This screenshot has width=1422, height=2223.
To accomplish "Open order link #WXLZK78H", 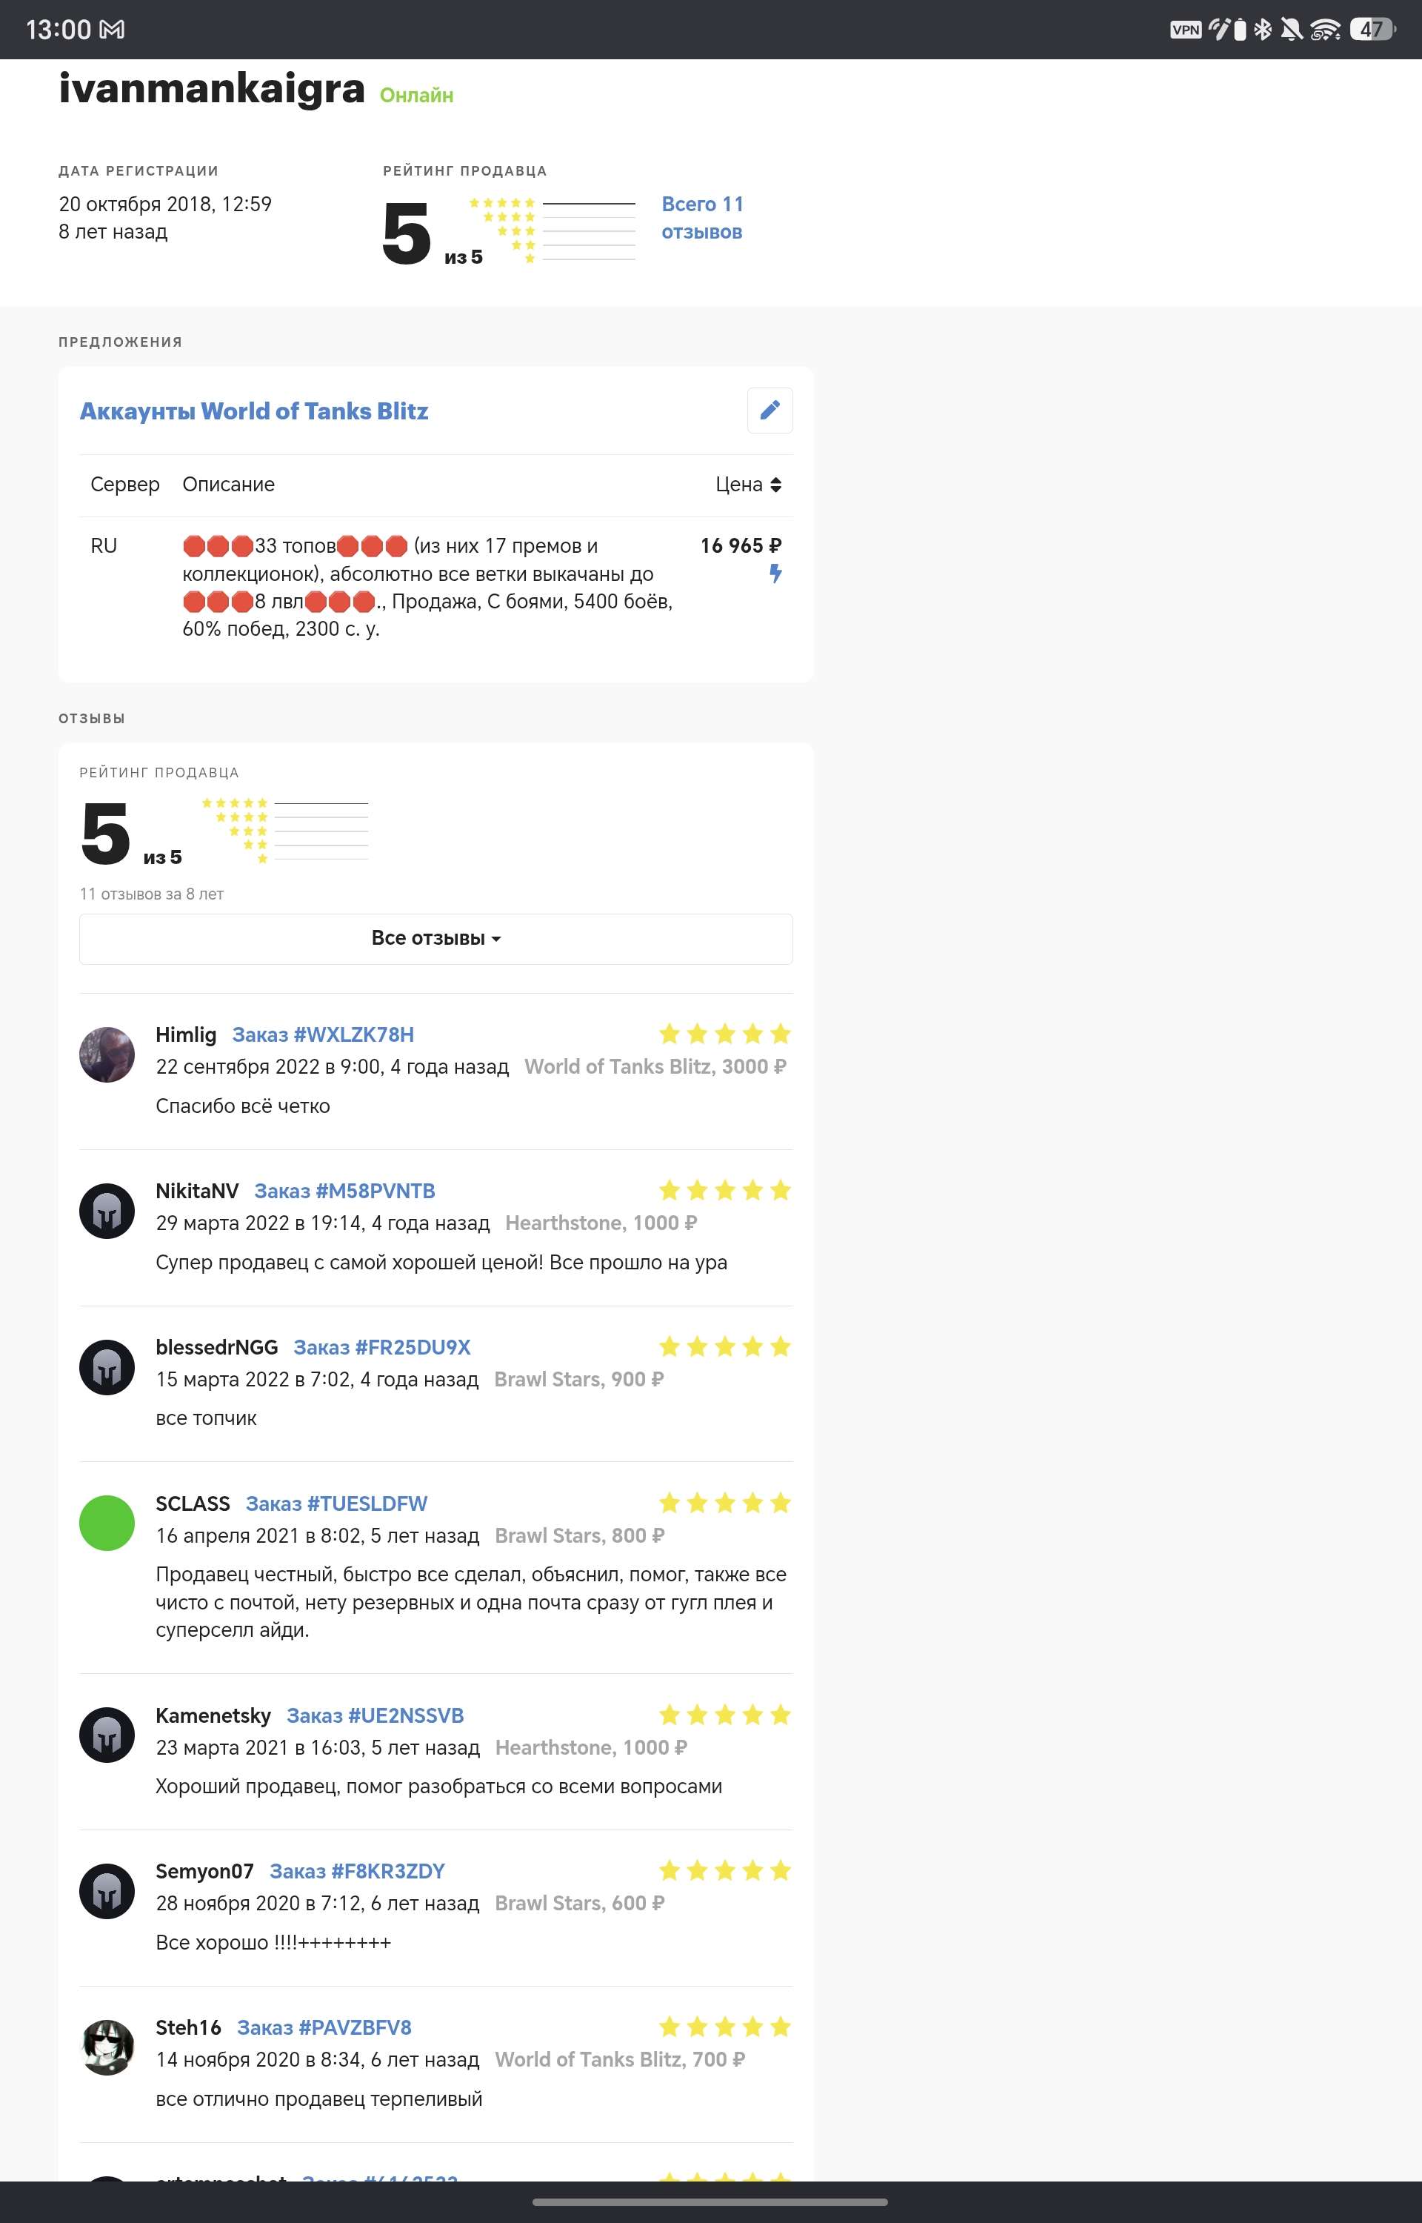I will [323, 1034].
